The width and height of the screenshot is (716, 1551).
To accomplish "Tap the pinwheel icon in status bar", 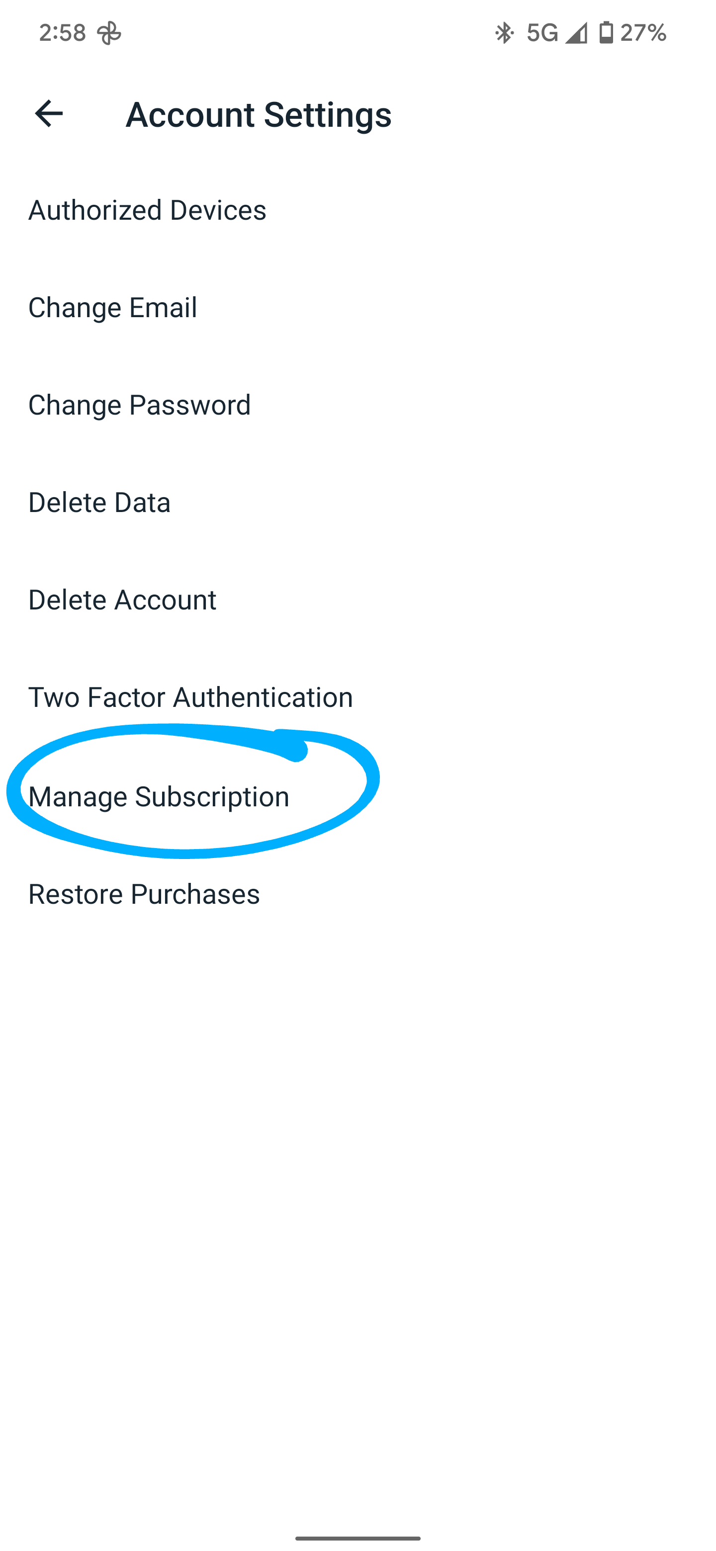I will [x=109, y=32].
